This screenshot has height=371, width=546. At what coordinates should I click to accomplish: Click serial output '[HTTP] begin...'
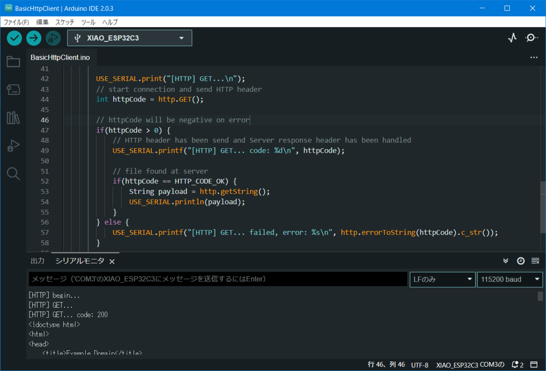tap(54, 295)
